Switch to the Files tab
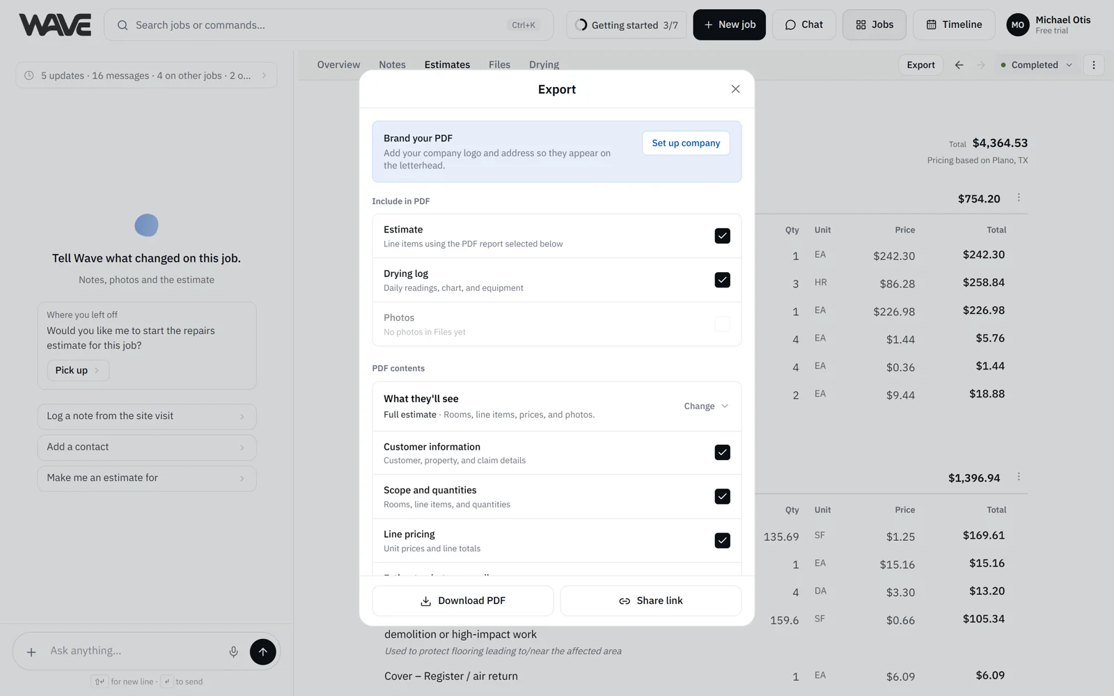The image size is (1114, 696). [x=499, y=65]
